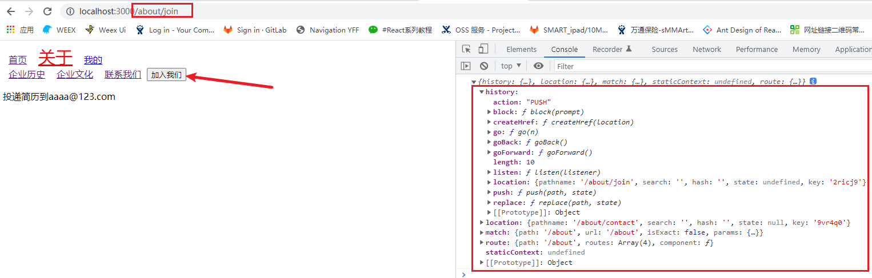
Task: Open the 企业历史 sub-link
Action: [x=27, y=75]
